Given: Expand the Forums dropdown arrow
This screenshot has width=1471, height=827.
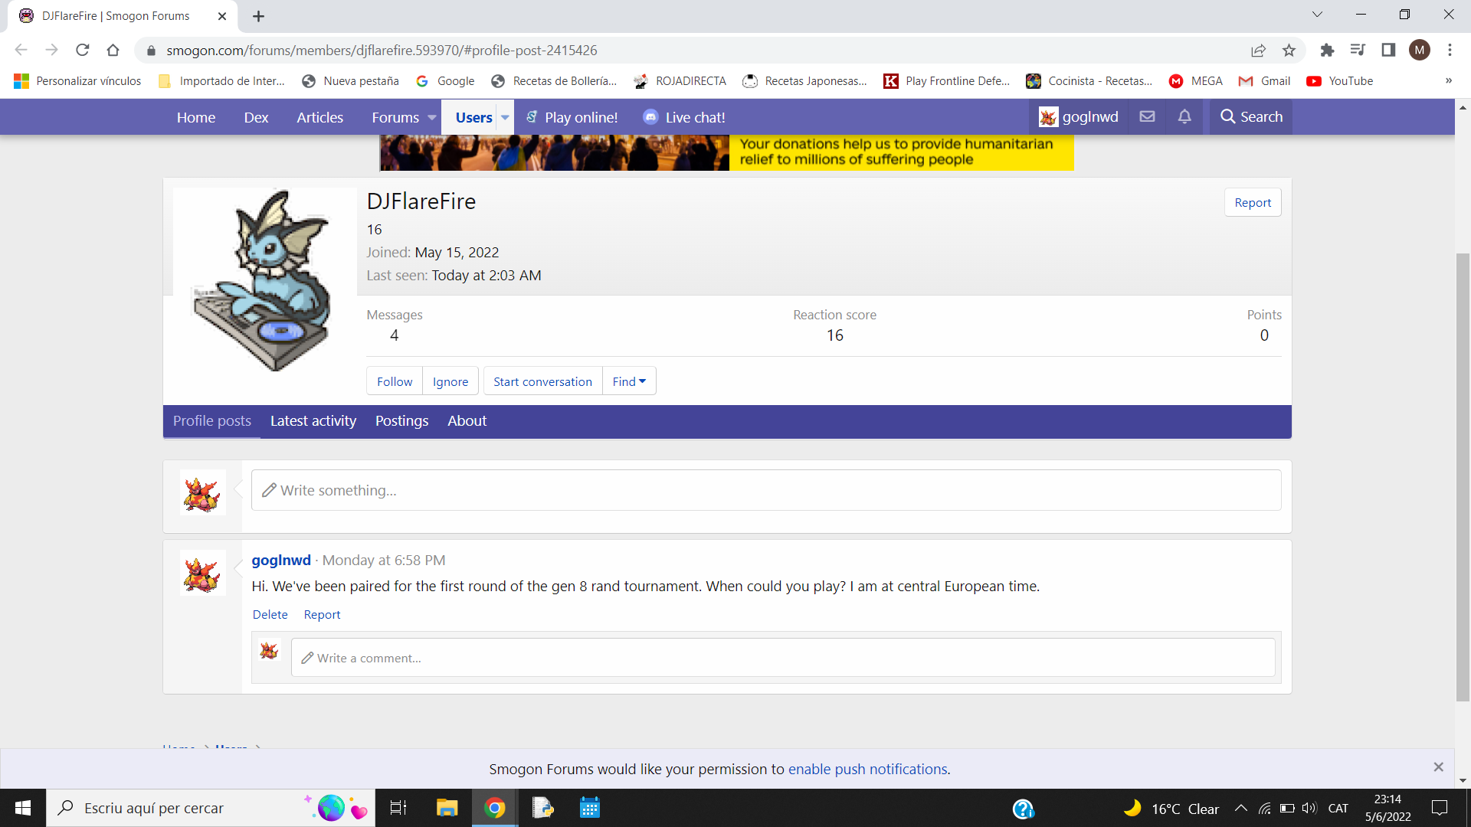Looking at the screenshot, I should click(431, 117).
